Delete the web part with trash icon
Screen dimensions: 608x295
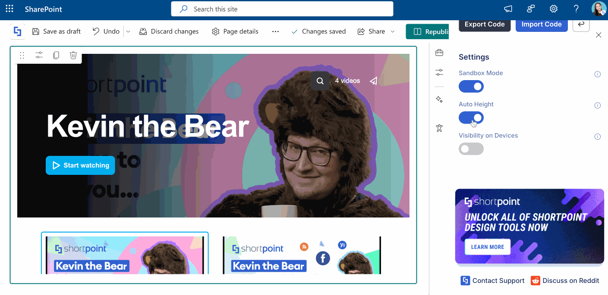pos(73,55)
